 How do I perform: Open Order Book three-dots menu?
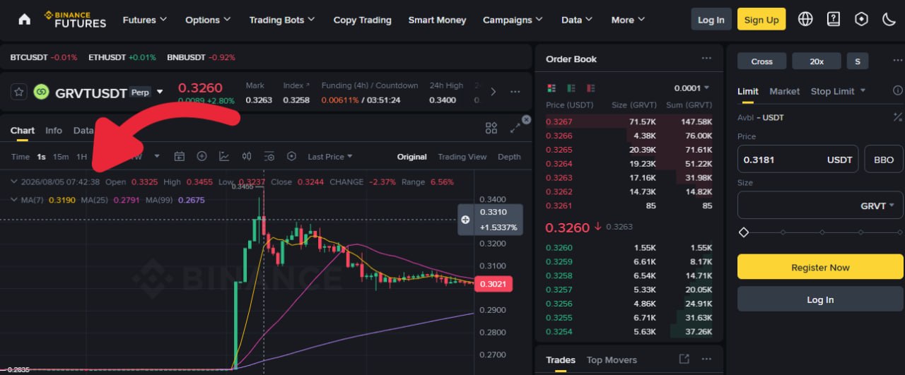click(x=706, y=59)
